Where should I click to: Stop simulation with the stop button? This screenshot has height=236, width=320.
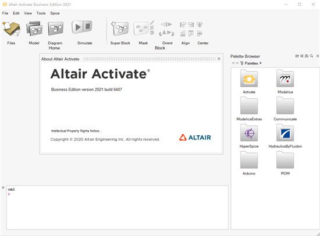click(x=87, y=27)
